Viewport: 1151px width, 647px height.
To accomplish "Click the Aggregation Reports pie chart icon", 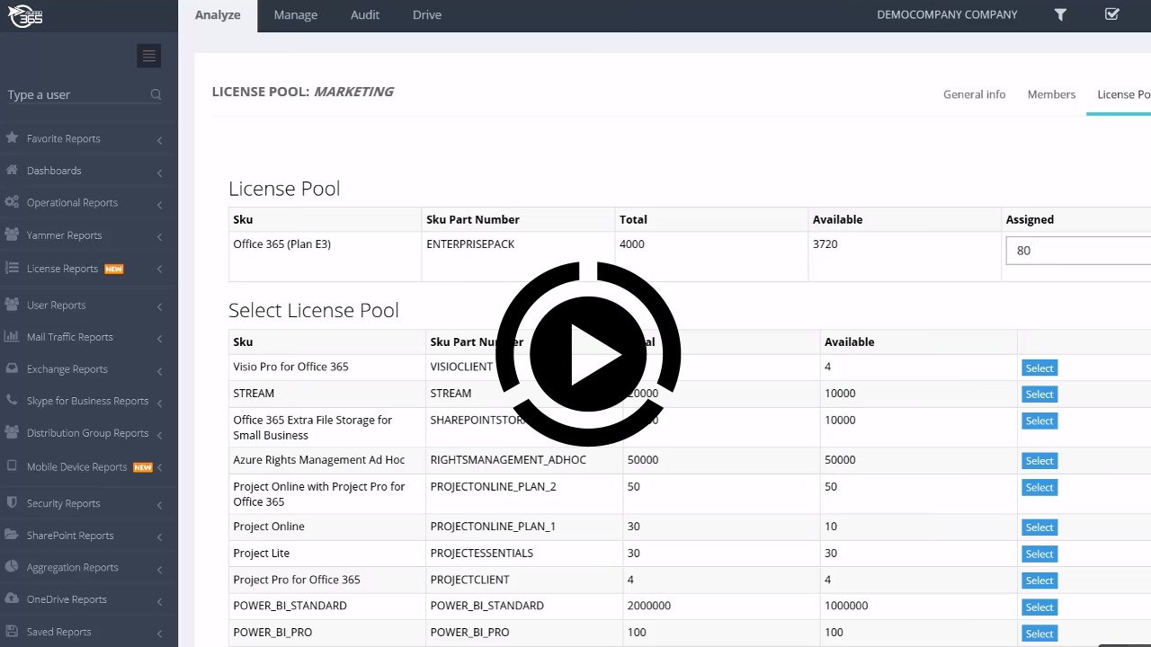I will tap(12, 567).
